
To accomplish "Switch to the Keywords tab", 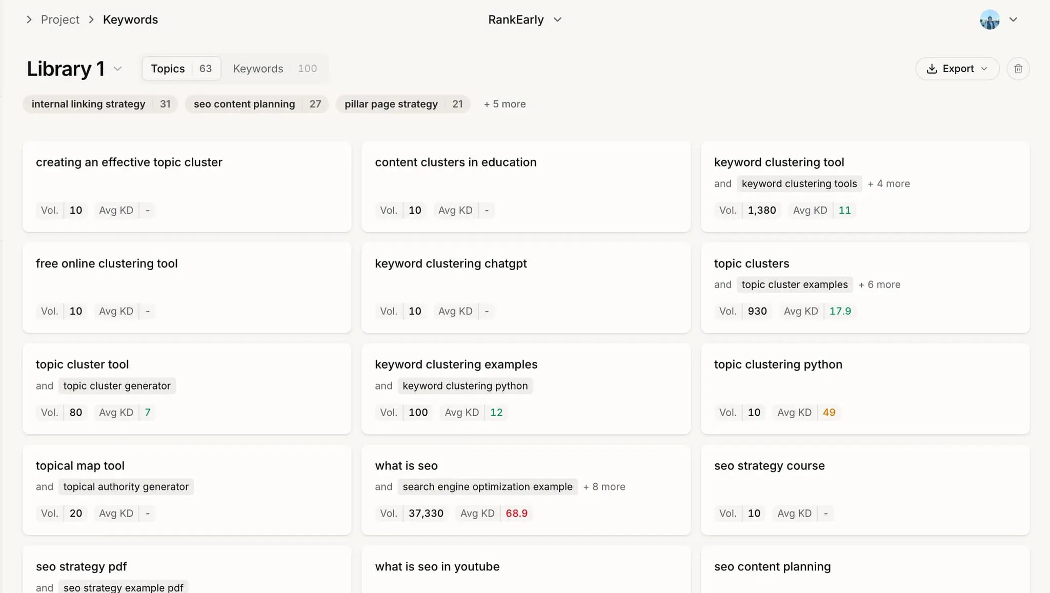I will coord(275,69).
